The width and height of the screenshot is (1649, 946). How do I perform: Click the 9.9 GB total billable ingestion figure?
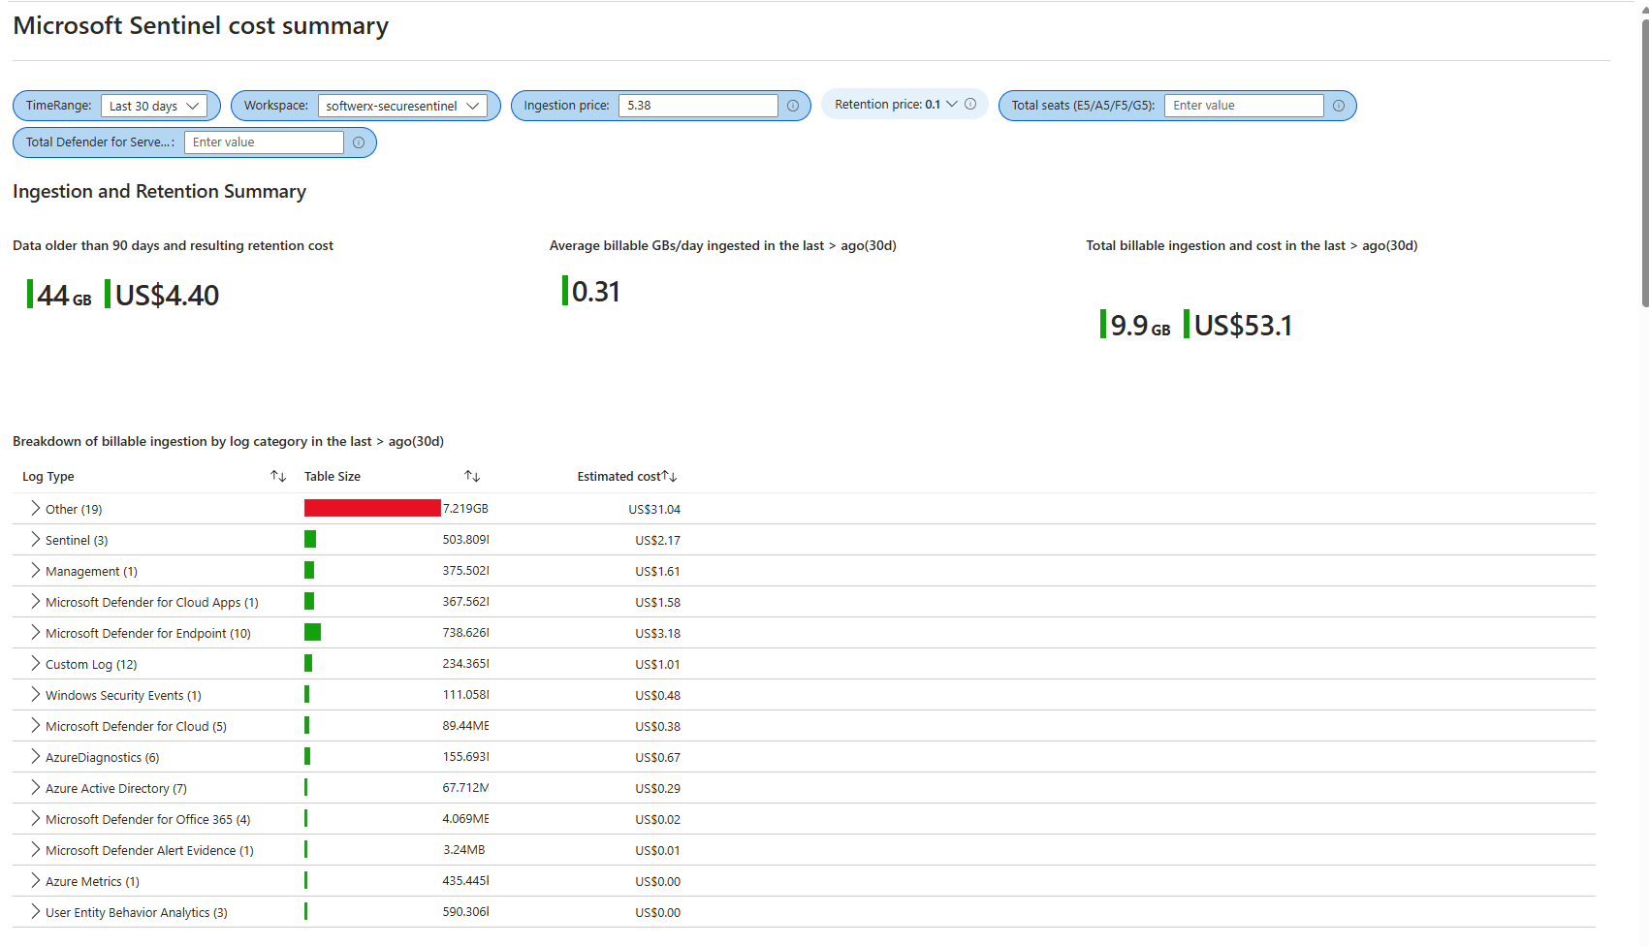coord(1136,325)
